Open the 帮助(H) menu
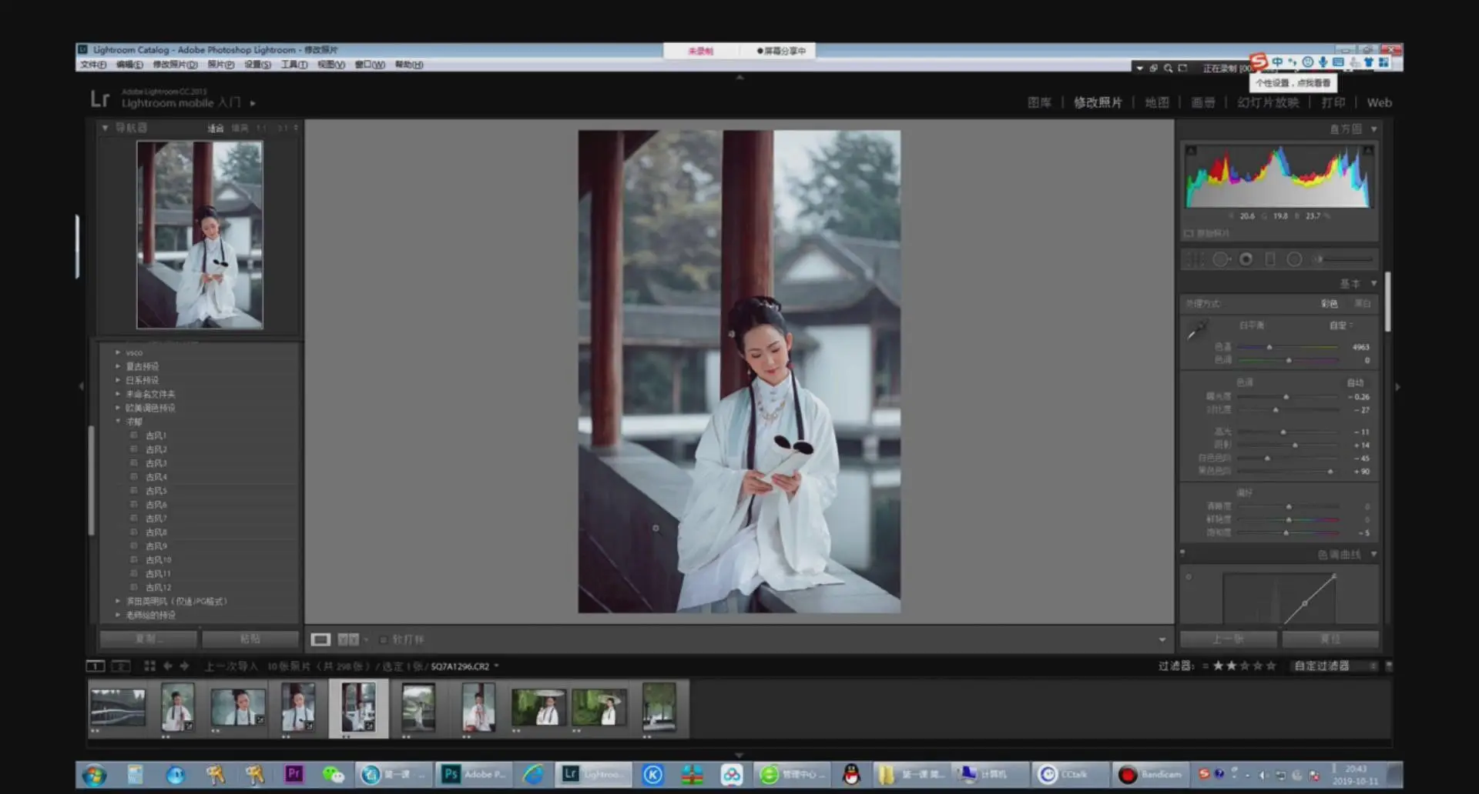 coord(409,65)
